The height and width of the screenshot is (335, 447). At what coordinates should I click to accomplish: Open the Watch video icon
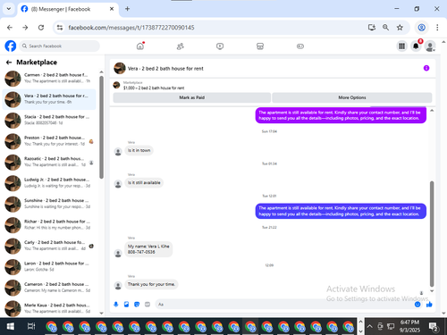[220, 46]
